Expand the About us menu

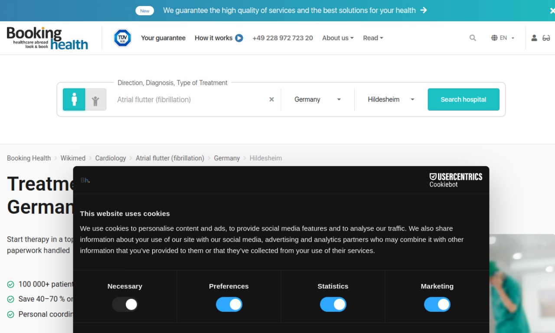coord(338,38)
